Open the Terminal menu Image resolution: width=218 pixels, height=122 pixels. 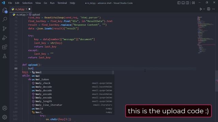62,3
